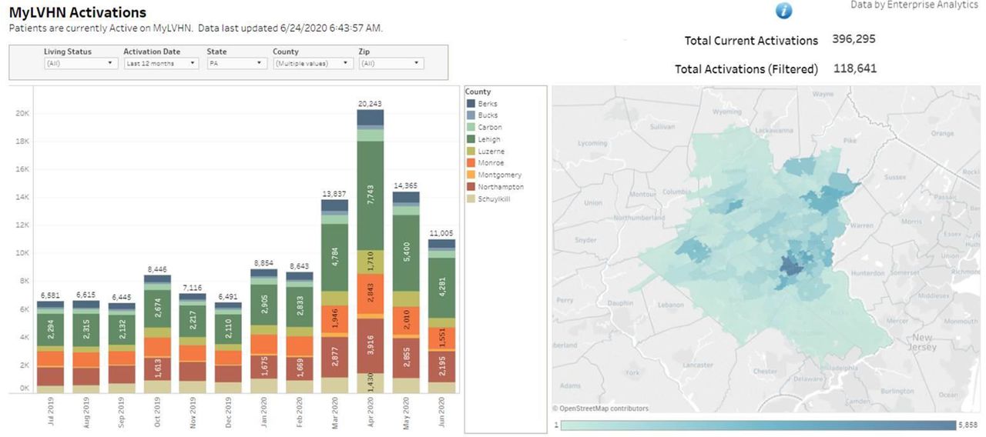The image size is (986, 437).
Task: Click the Northampton segment labeled 3,916
Action: coord(371,345)
